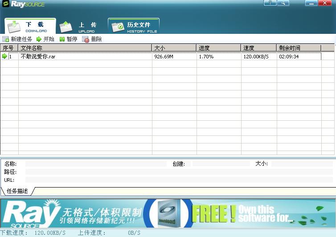Sort by 剩余时间 remaining time header
Viewport: 336px width, 237px height.
tap(299, 48)
